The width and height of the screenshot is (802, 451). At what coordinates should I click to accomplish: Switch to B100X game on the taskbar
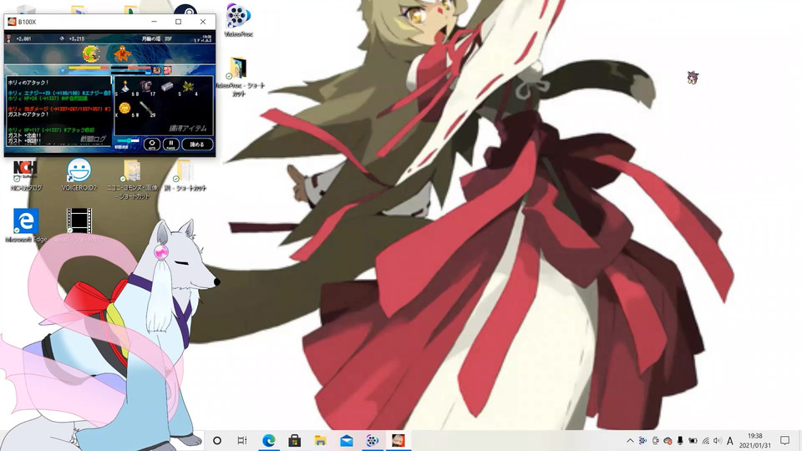pyautogui.click(x=398, y=440)
